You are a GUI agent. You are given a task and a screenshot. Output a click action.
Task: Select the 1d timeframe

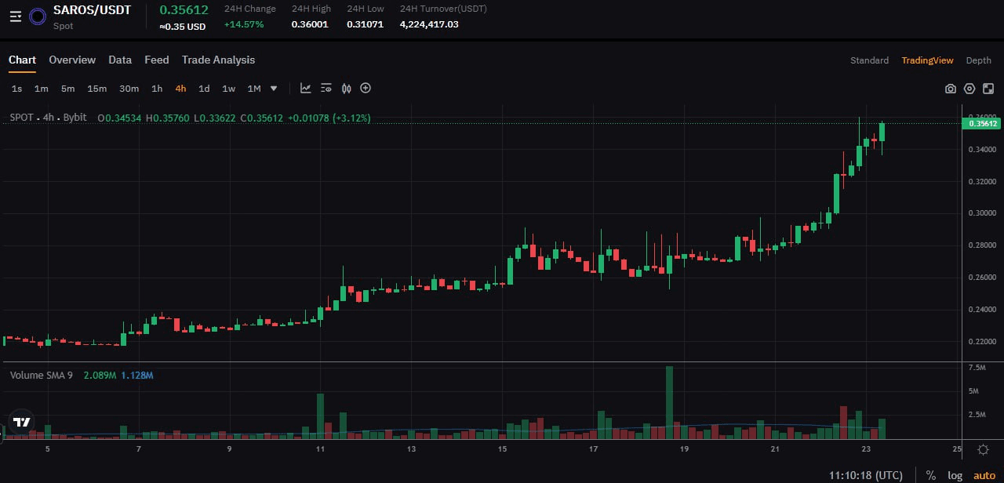click(x=204, y=89)
